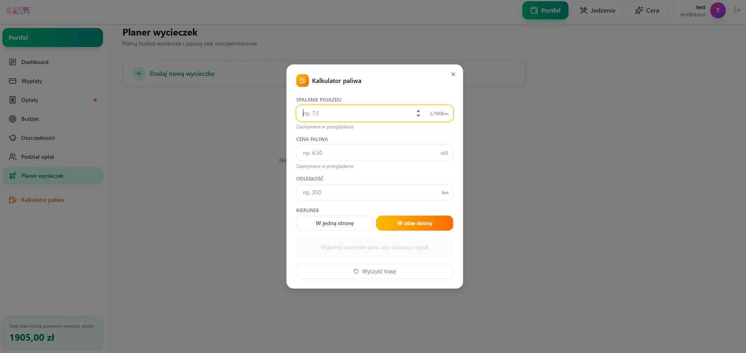Click the logout icon in the top right
746x353 pixels.
[737, 10]
